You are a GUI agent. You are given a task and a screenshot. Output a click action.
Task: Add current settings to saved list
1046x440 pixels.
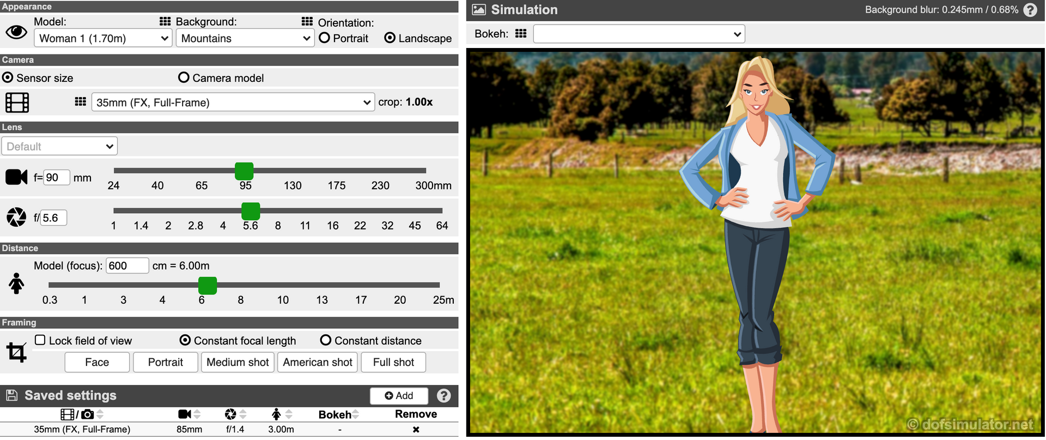click(399, 396)
